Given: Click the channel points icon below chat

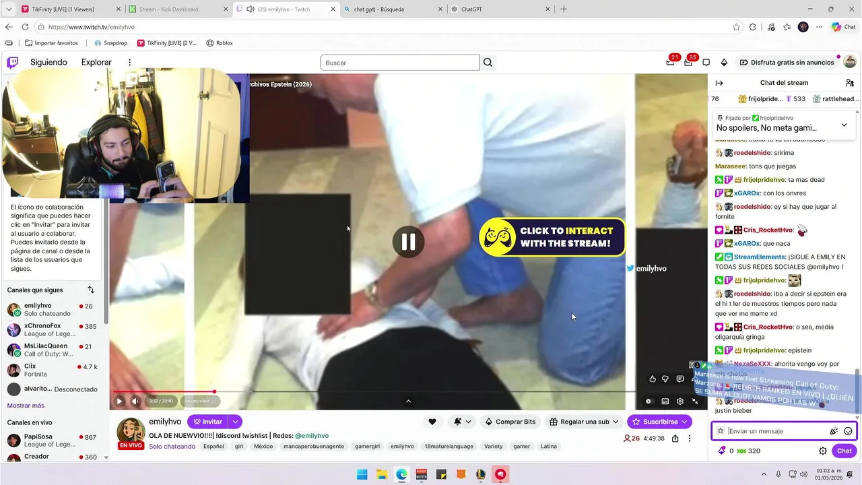Looking at the screenshot, I should (x=722, y=451).
